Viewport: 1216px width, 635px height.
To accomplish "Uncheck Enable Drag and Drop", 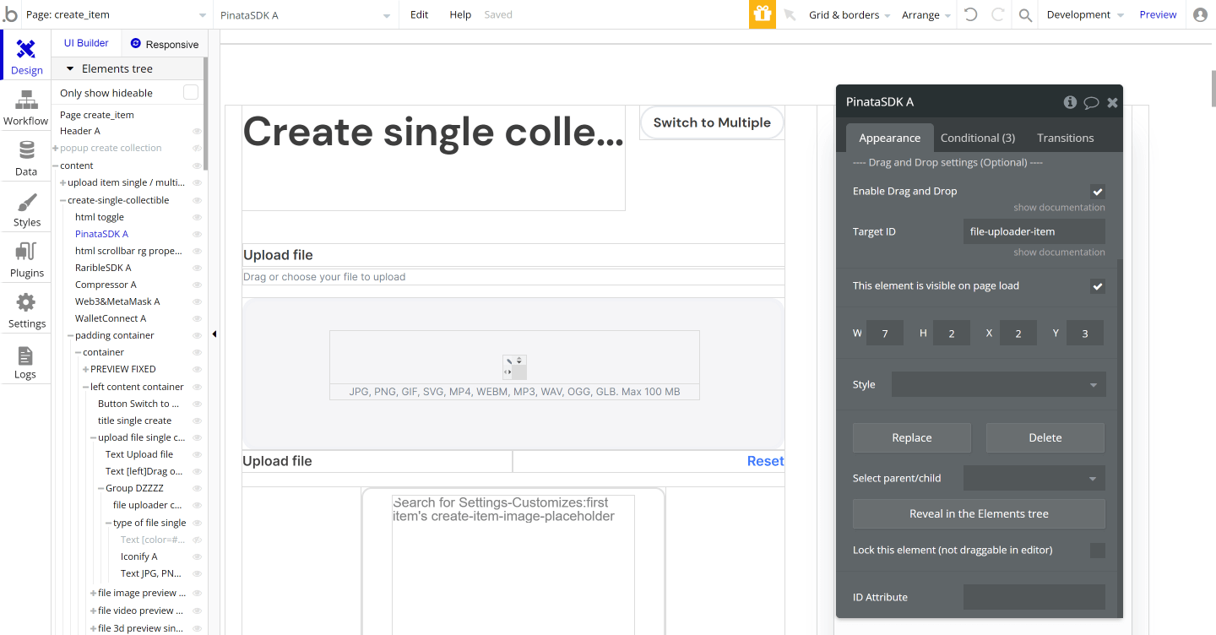I will tap(1097, 191).
